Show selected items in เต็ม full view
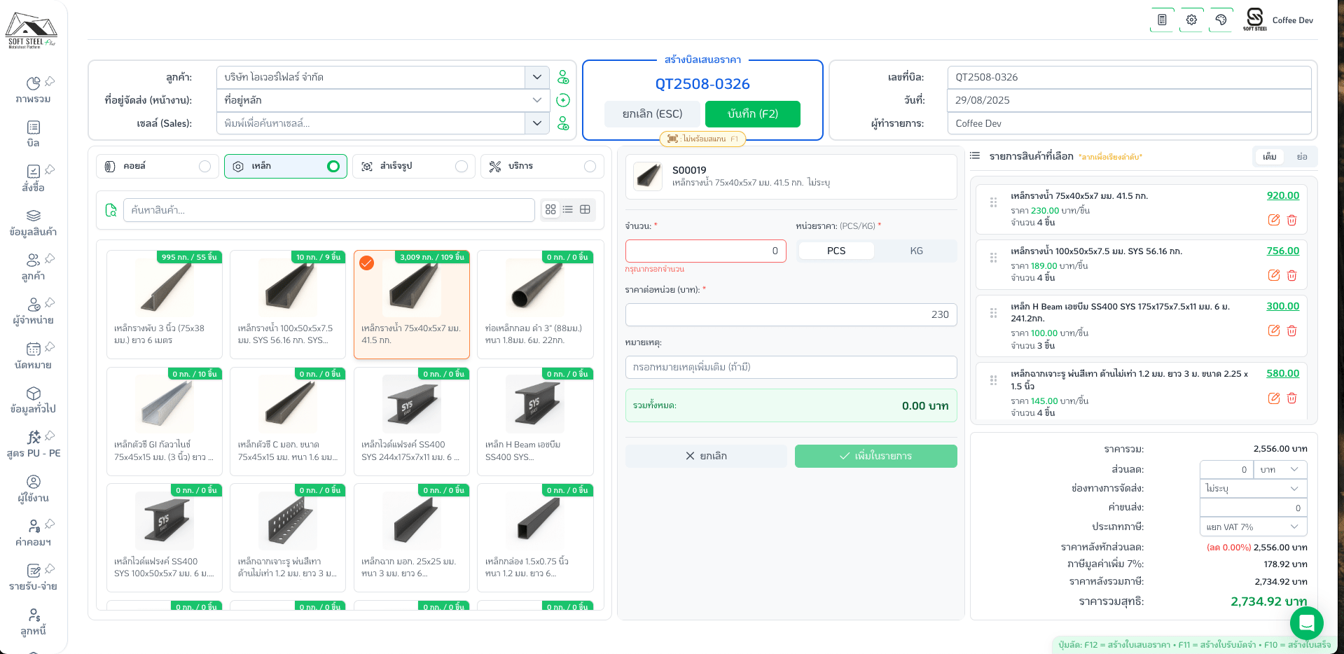 [1270, 157]
